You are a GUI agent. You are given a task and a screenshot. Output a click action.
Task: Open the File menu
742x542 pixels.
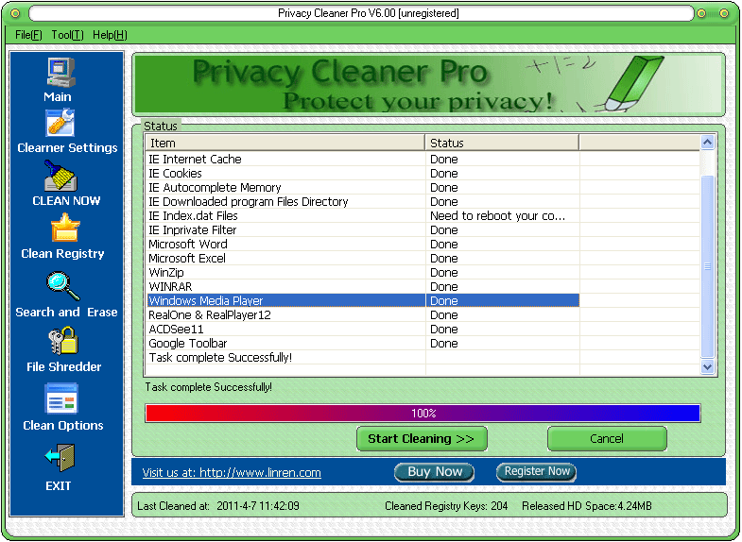pos(29,35)
